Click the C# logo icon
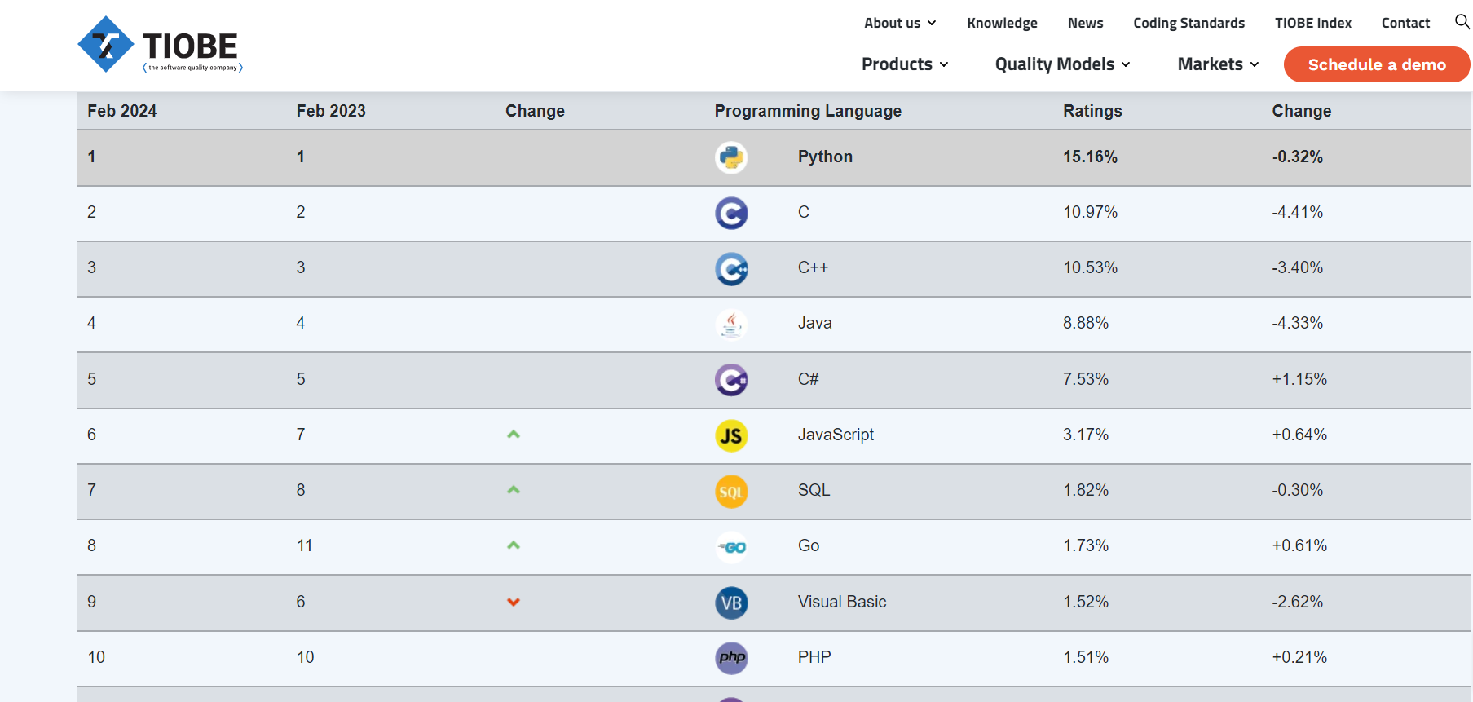 [x=731, y=380]
